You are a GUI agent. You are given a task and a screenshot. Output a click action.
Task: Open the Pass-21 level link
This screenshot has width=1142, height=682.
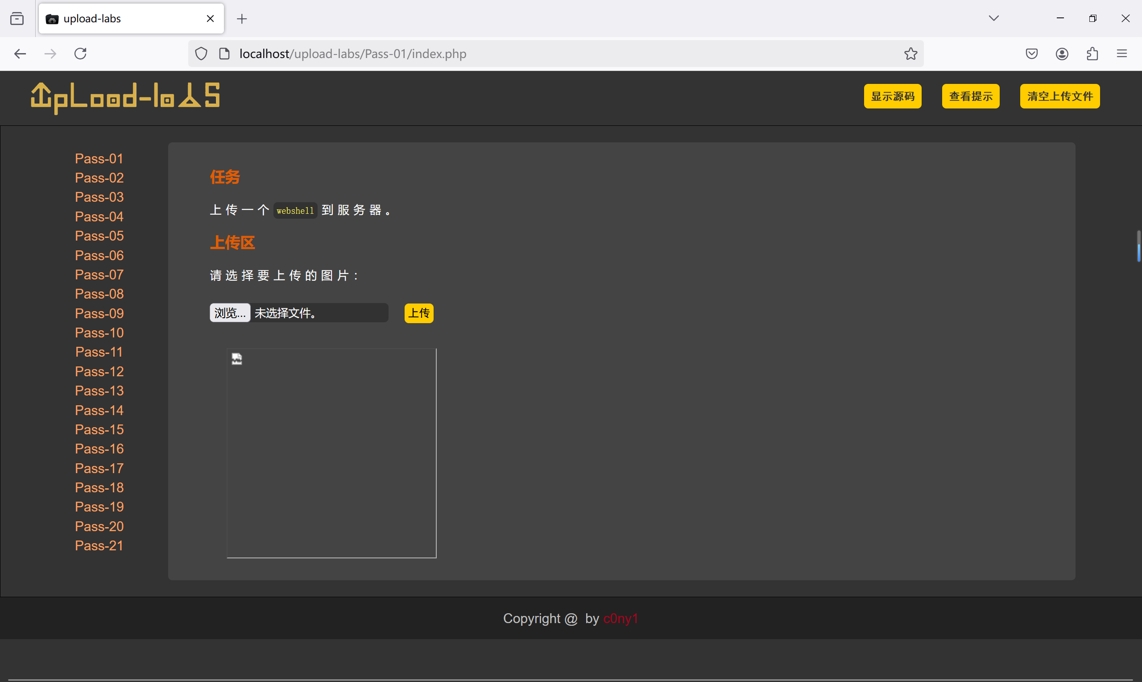click(99, 545)
